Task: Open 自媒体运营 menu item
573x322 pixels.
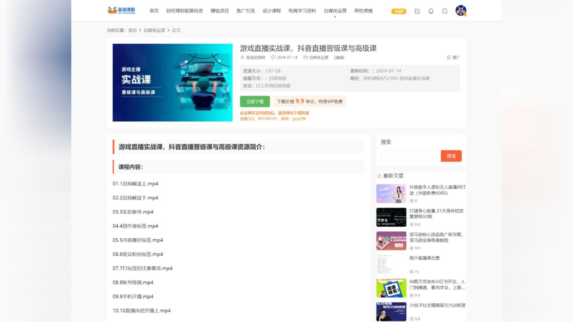Action: point(335,11)
